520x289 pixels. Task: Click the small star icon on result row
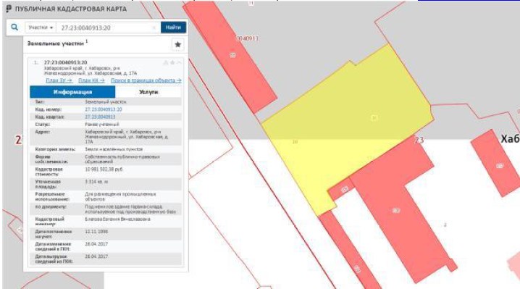pyautogui.click(x=172, y=62)
